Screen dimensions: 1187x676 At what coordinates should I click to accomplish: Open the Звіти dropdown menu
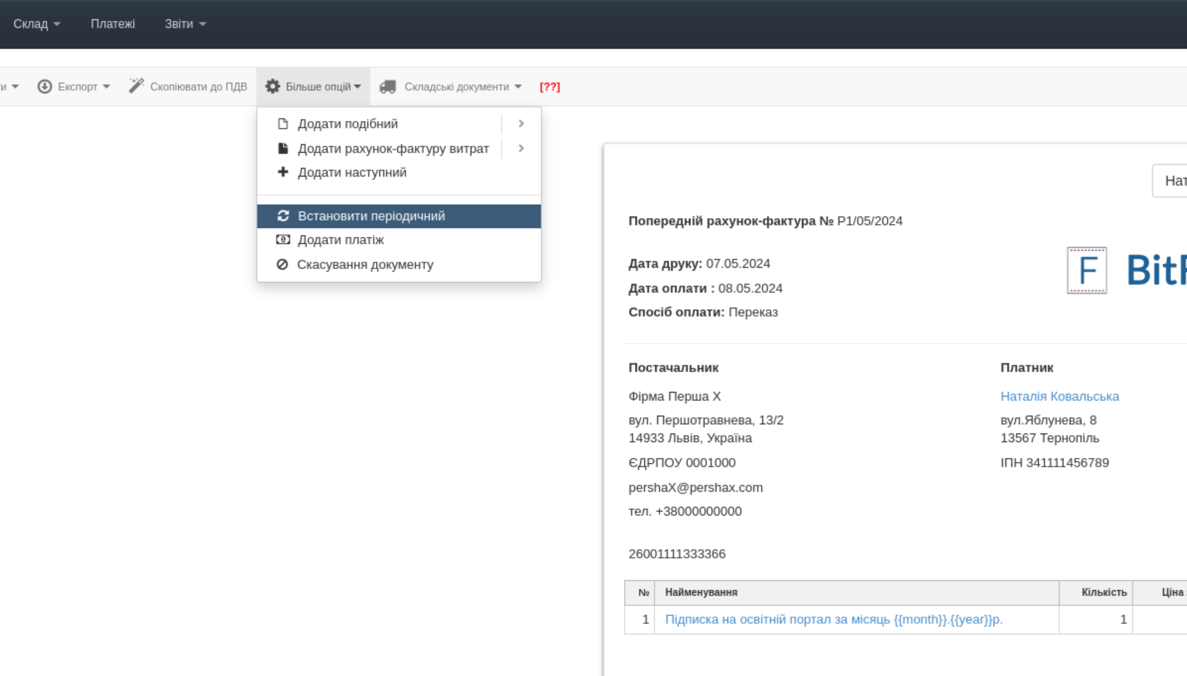(x=185, y=24)
